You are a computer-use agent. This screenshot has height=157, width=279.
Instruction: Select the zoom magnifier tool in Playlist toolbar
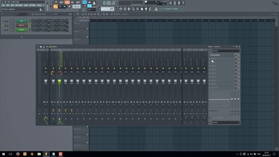click(104, 14)
